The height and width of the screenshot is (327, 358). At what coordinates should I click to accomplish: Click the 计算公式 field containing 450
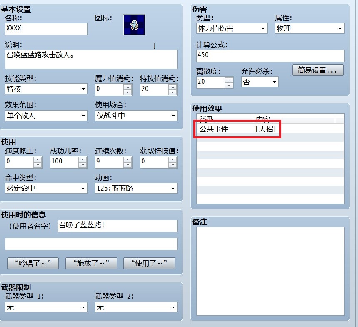pos(270,56)
